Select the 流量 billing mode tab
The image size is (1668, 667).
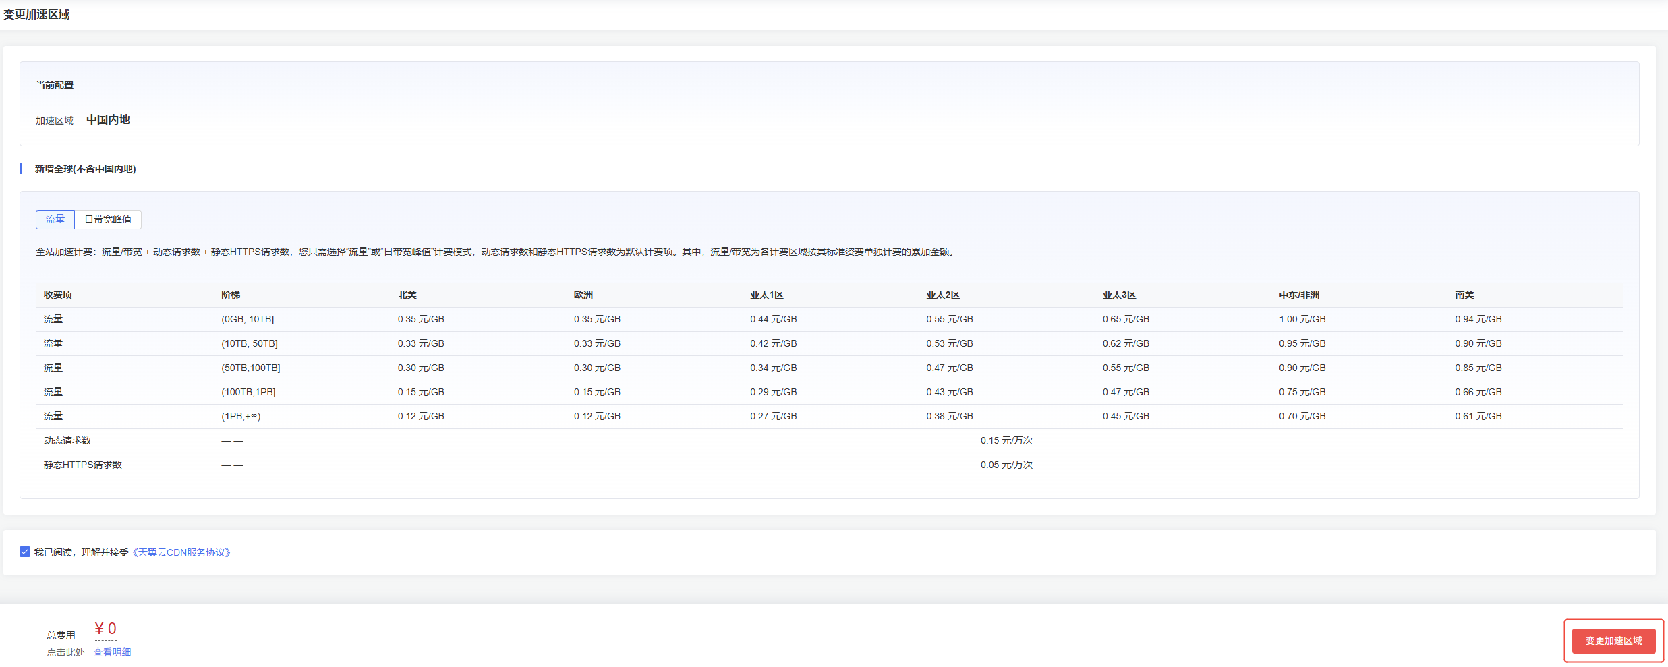pyautogui.click(x=55, y=219)
